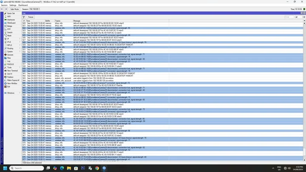Viewport: 306px width, 172px height.
Task: Open the RADIUS menu icon
Action: (6, 65)
